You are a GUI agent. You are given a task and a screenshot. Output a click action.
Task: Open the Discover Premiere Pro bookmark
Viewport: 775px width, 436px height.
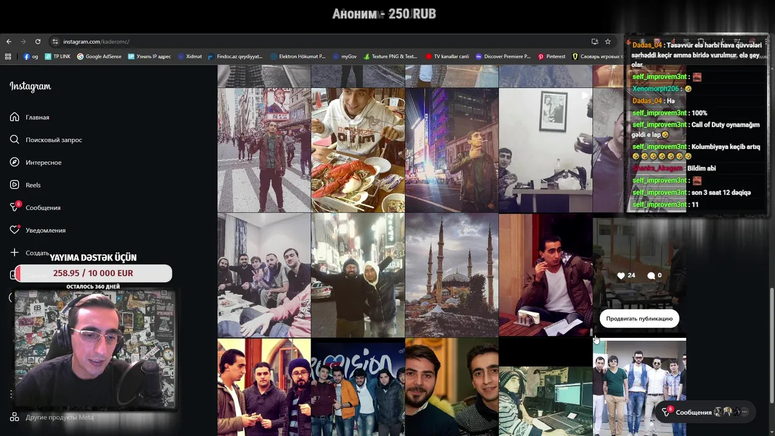(x=503, y=56)
